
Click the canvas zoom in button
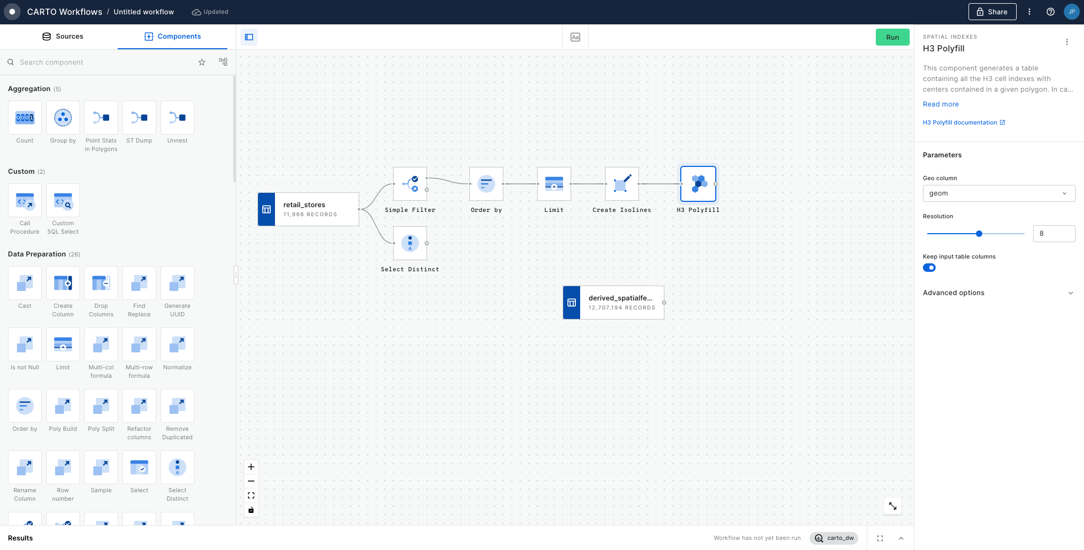251,467
